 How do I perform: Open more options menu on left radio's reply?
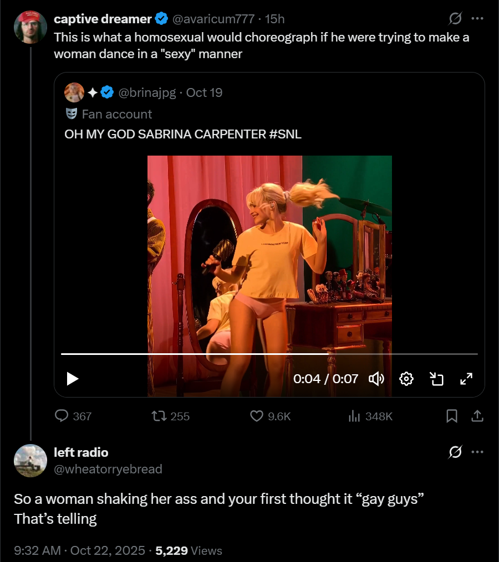click(477, 452)
